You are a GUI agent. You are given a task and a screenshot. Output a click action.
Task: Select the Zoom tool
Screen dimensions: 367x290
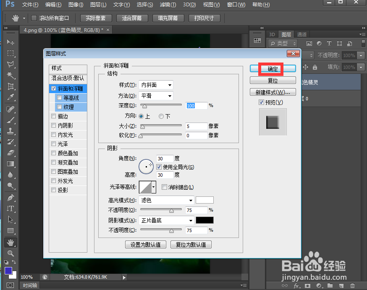click(10, 253)
